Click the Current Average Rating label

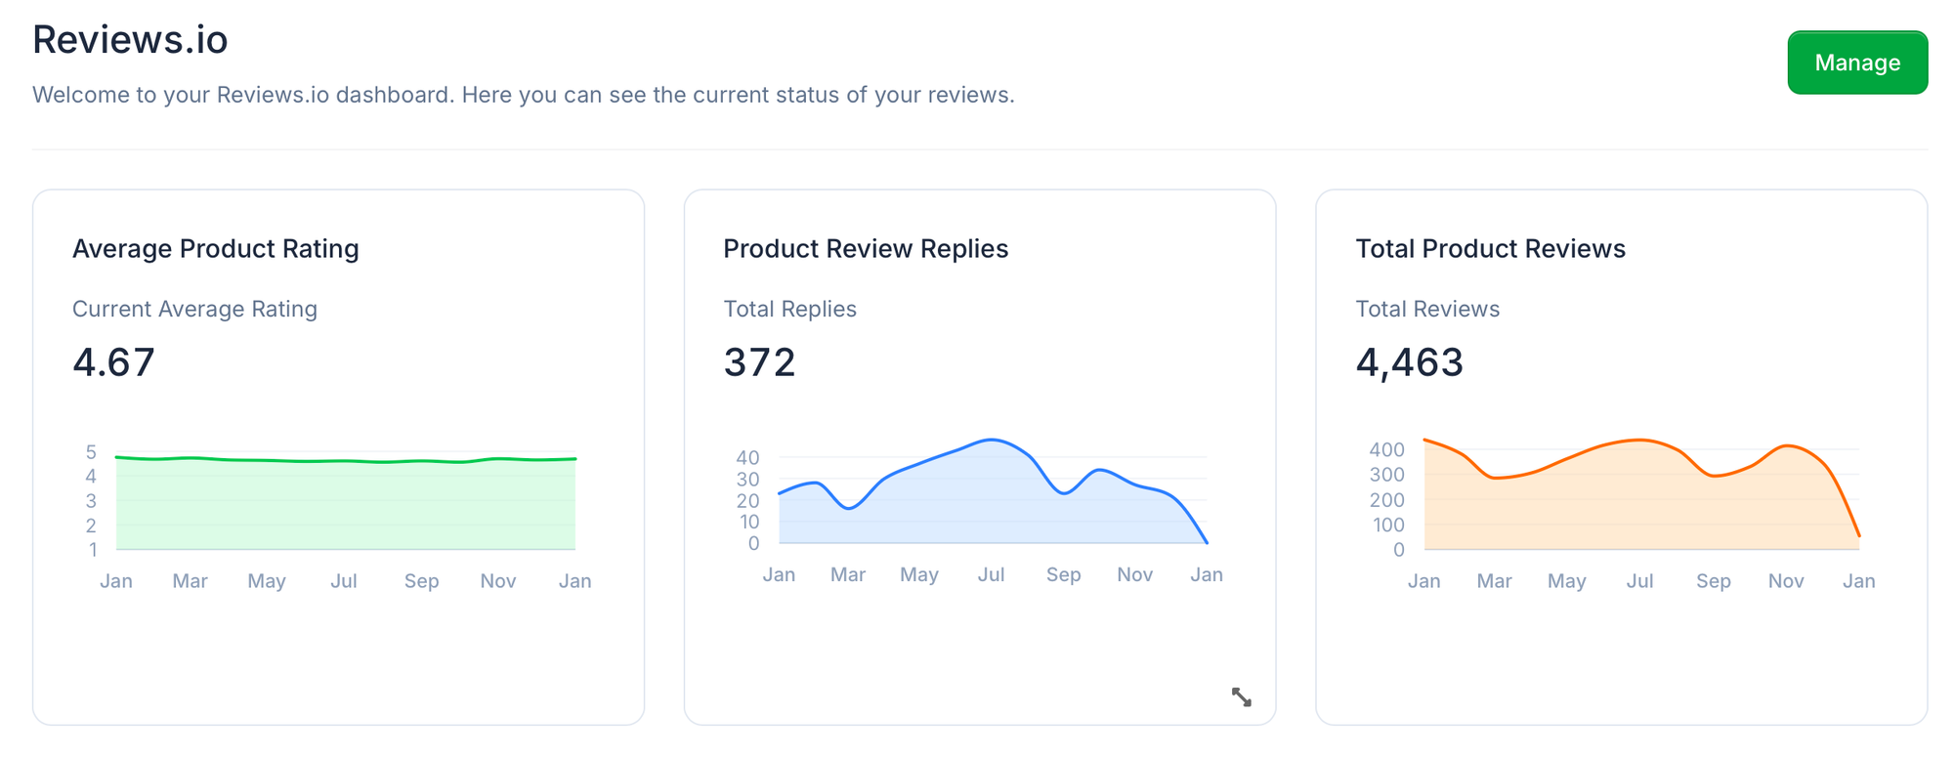[194, 309]
